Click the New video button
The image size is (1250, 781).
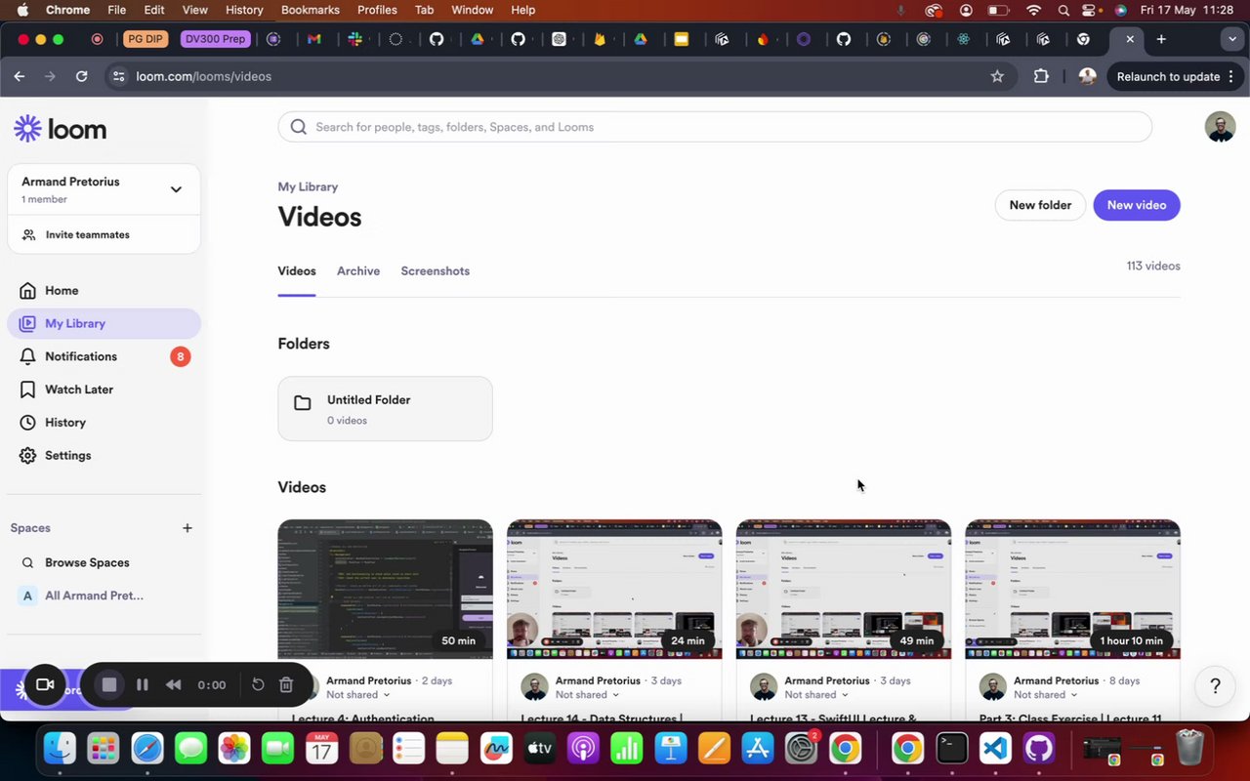coord(1137,205)
